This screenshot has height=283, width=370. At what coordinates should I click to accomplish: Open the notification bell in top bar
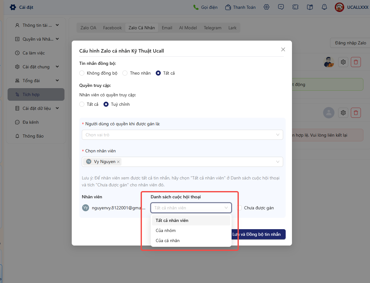pyautogui.click(x=324, y=7)
